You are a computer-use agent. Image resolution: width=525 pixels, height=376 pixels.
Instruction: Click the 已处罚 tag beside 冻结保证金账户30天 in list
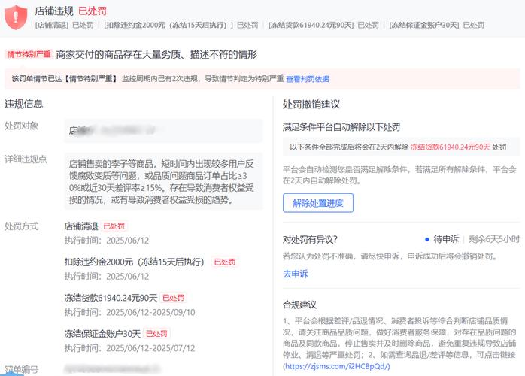coord(156,333)
